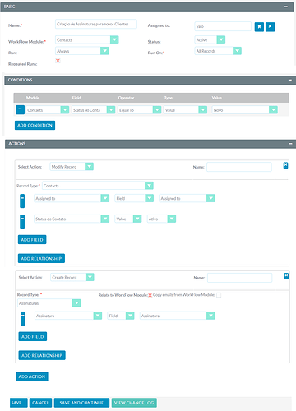Collapse the BASIC panel
This screenshot has width=296, height=411.
pos(286,7)
